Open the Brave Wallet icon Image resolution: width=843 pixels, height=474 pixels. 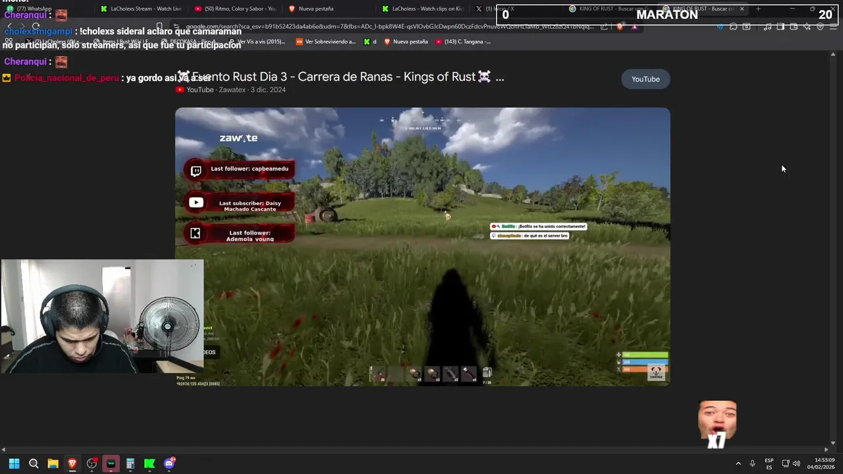coord(794,27)
